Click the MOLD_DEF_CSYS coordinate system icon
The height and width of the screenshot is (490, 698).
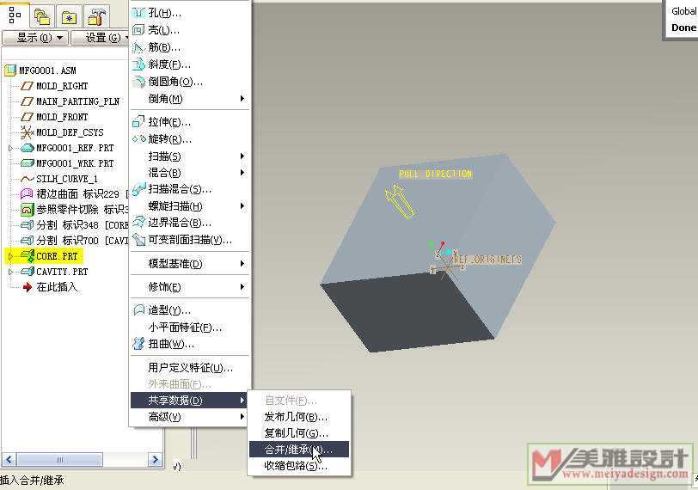pos(28,132)
